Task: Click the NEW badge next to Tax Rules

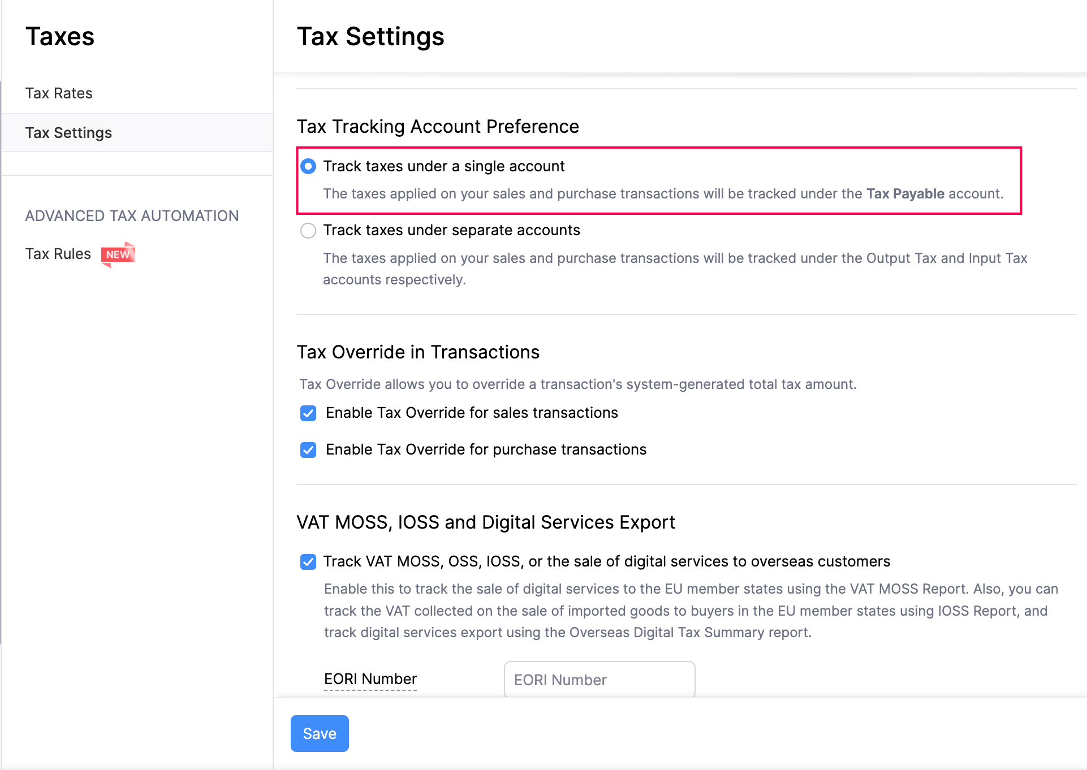Action: click(x=118, y=254)
